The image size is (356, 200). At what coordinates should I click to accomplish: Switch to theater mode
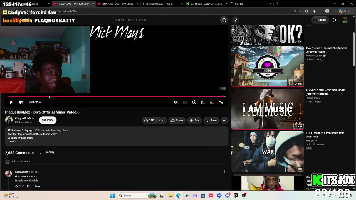(203, 102)
